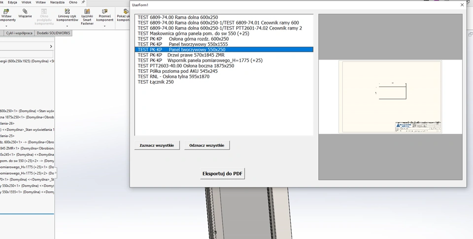This screenshot has height=239, width=473.
Task: Select row ending Ceownik ramy 2
Action: pyautogui.click(x=224, y=29)
